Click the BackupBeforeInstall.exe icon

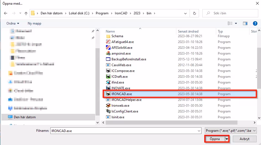tap(108, 59)
